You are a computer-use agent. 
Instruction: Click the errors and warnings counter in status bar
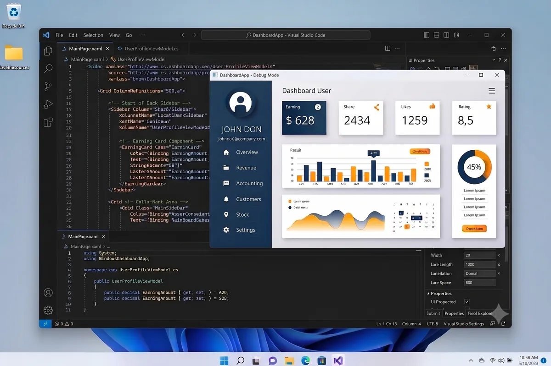(x=64, y=324)
